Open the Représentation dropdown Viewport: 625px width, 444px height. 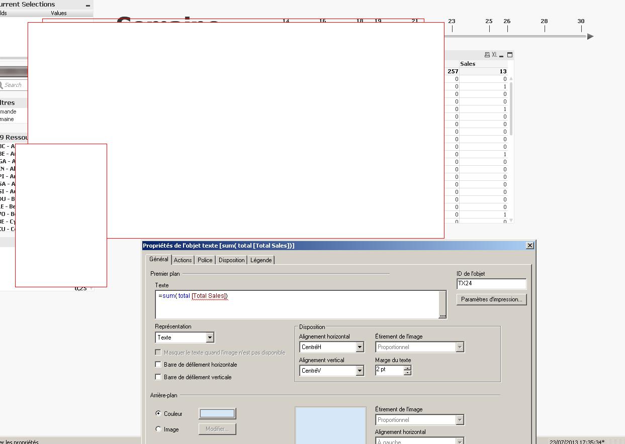tap(210, 338)
